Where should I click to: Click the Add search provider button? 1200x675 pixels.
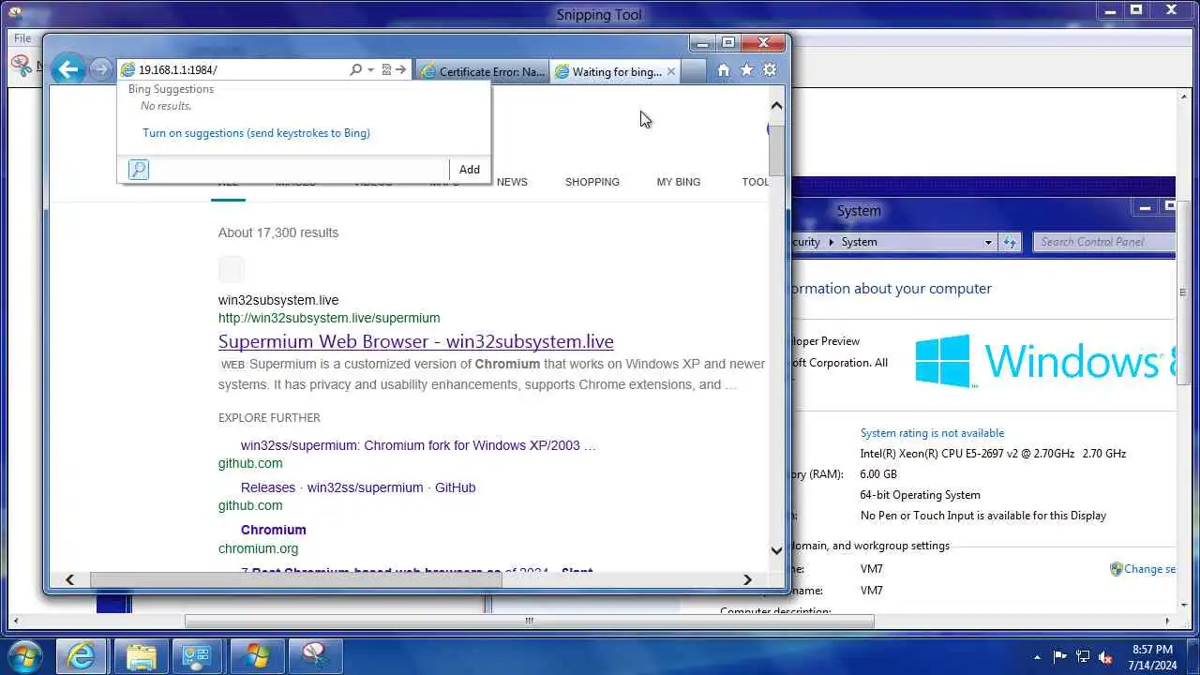(469, 170)
